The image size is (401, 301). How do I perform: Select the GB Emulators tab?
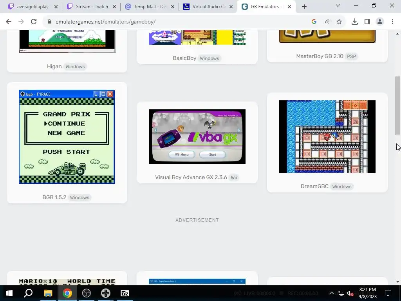click(266, 7)
